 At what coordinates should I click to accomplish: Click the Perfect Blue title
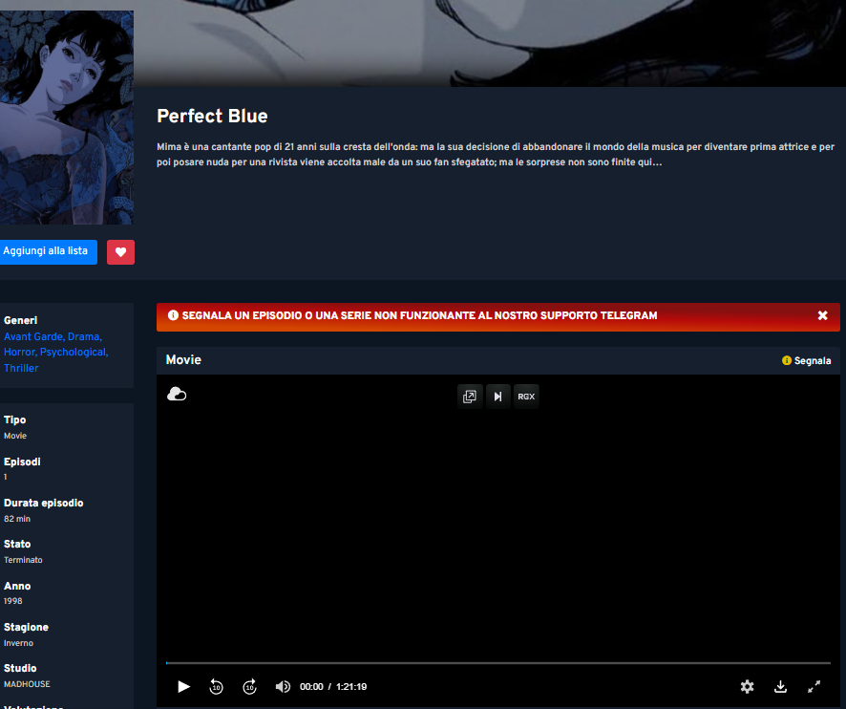(x=212, y=117)
